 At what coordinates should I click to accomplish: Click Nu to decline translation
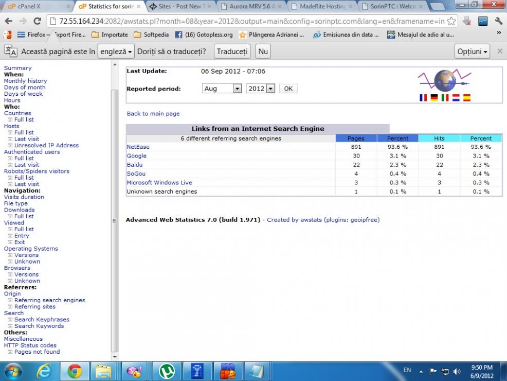click(263, 51)
